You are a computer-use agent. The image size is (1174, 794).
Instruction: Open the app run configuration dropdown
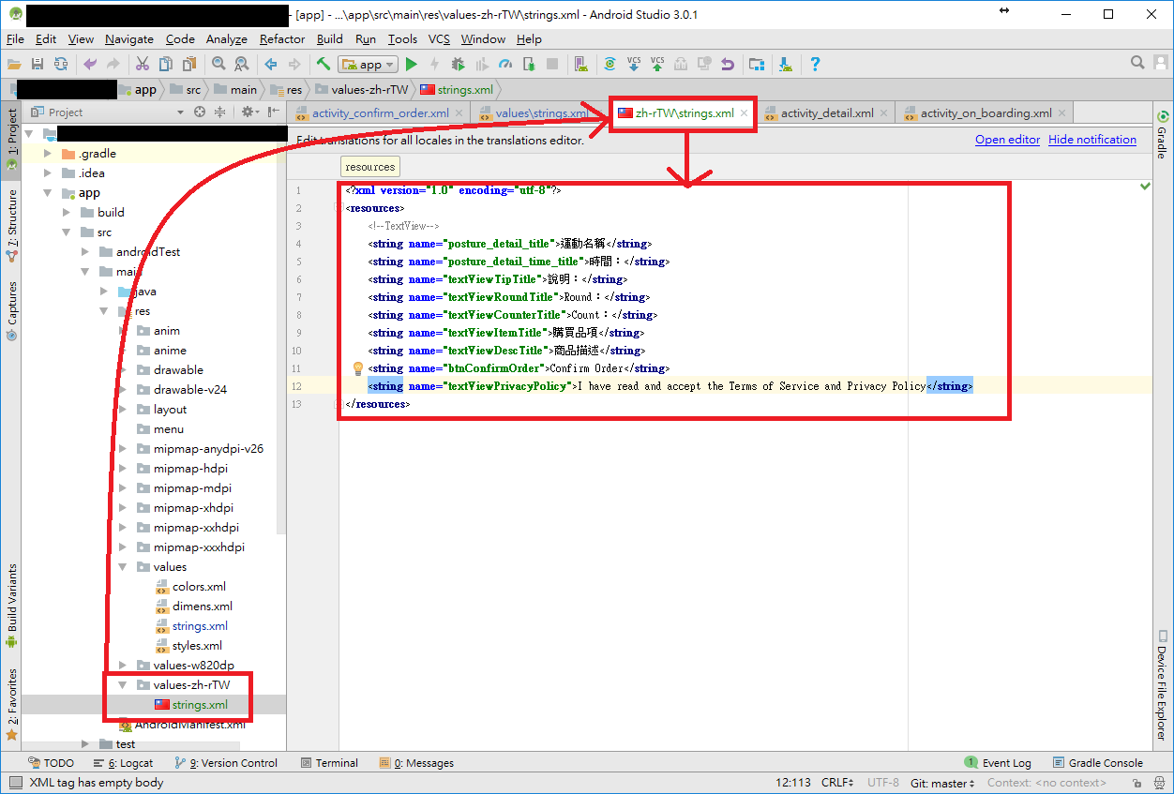tap(368, 64)
